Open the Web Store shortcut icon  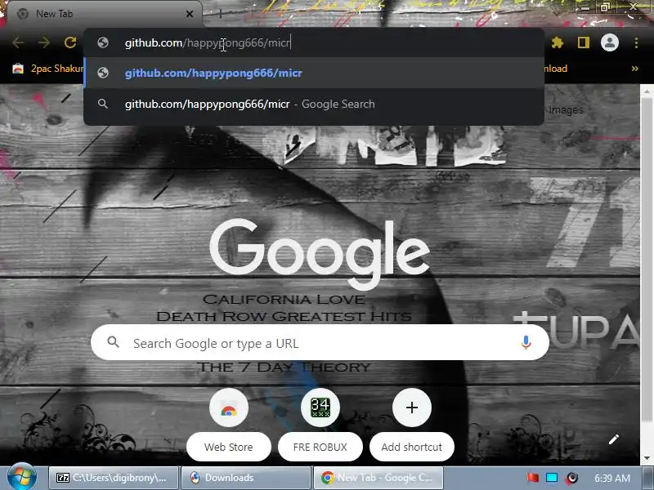pyautogui.click(x=229, y=408)
